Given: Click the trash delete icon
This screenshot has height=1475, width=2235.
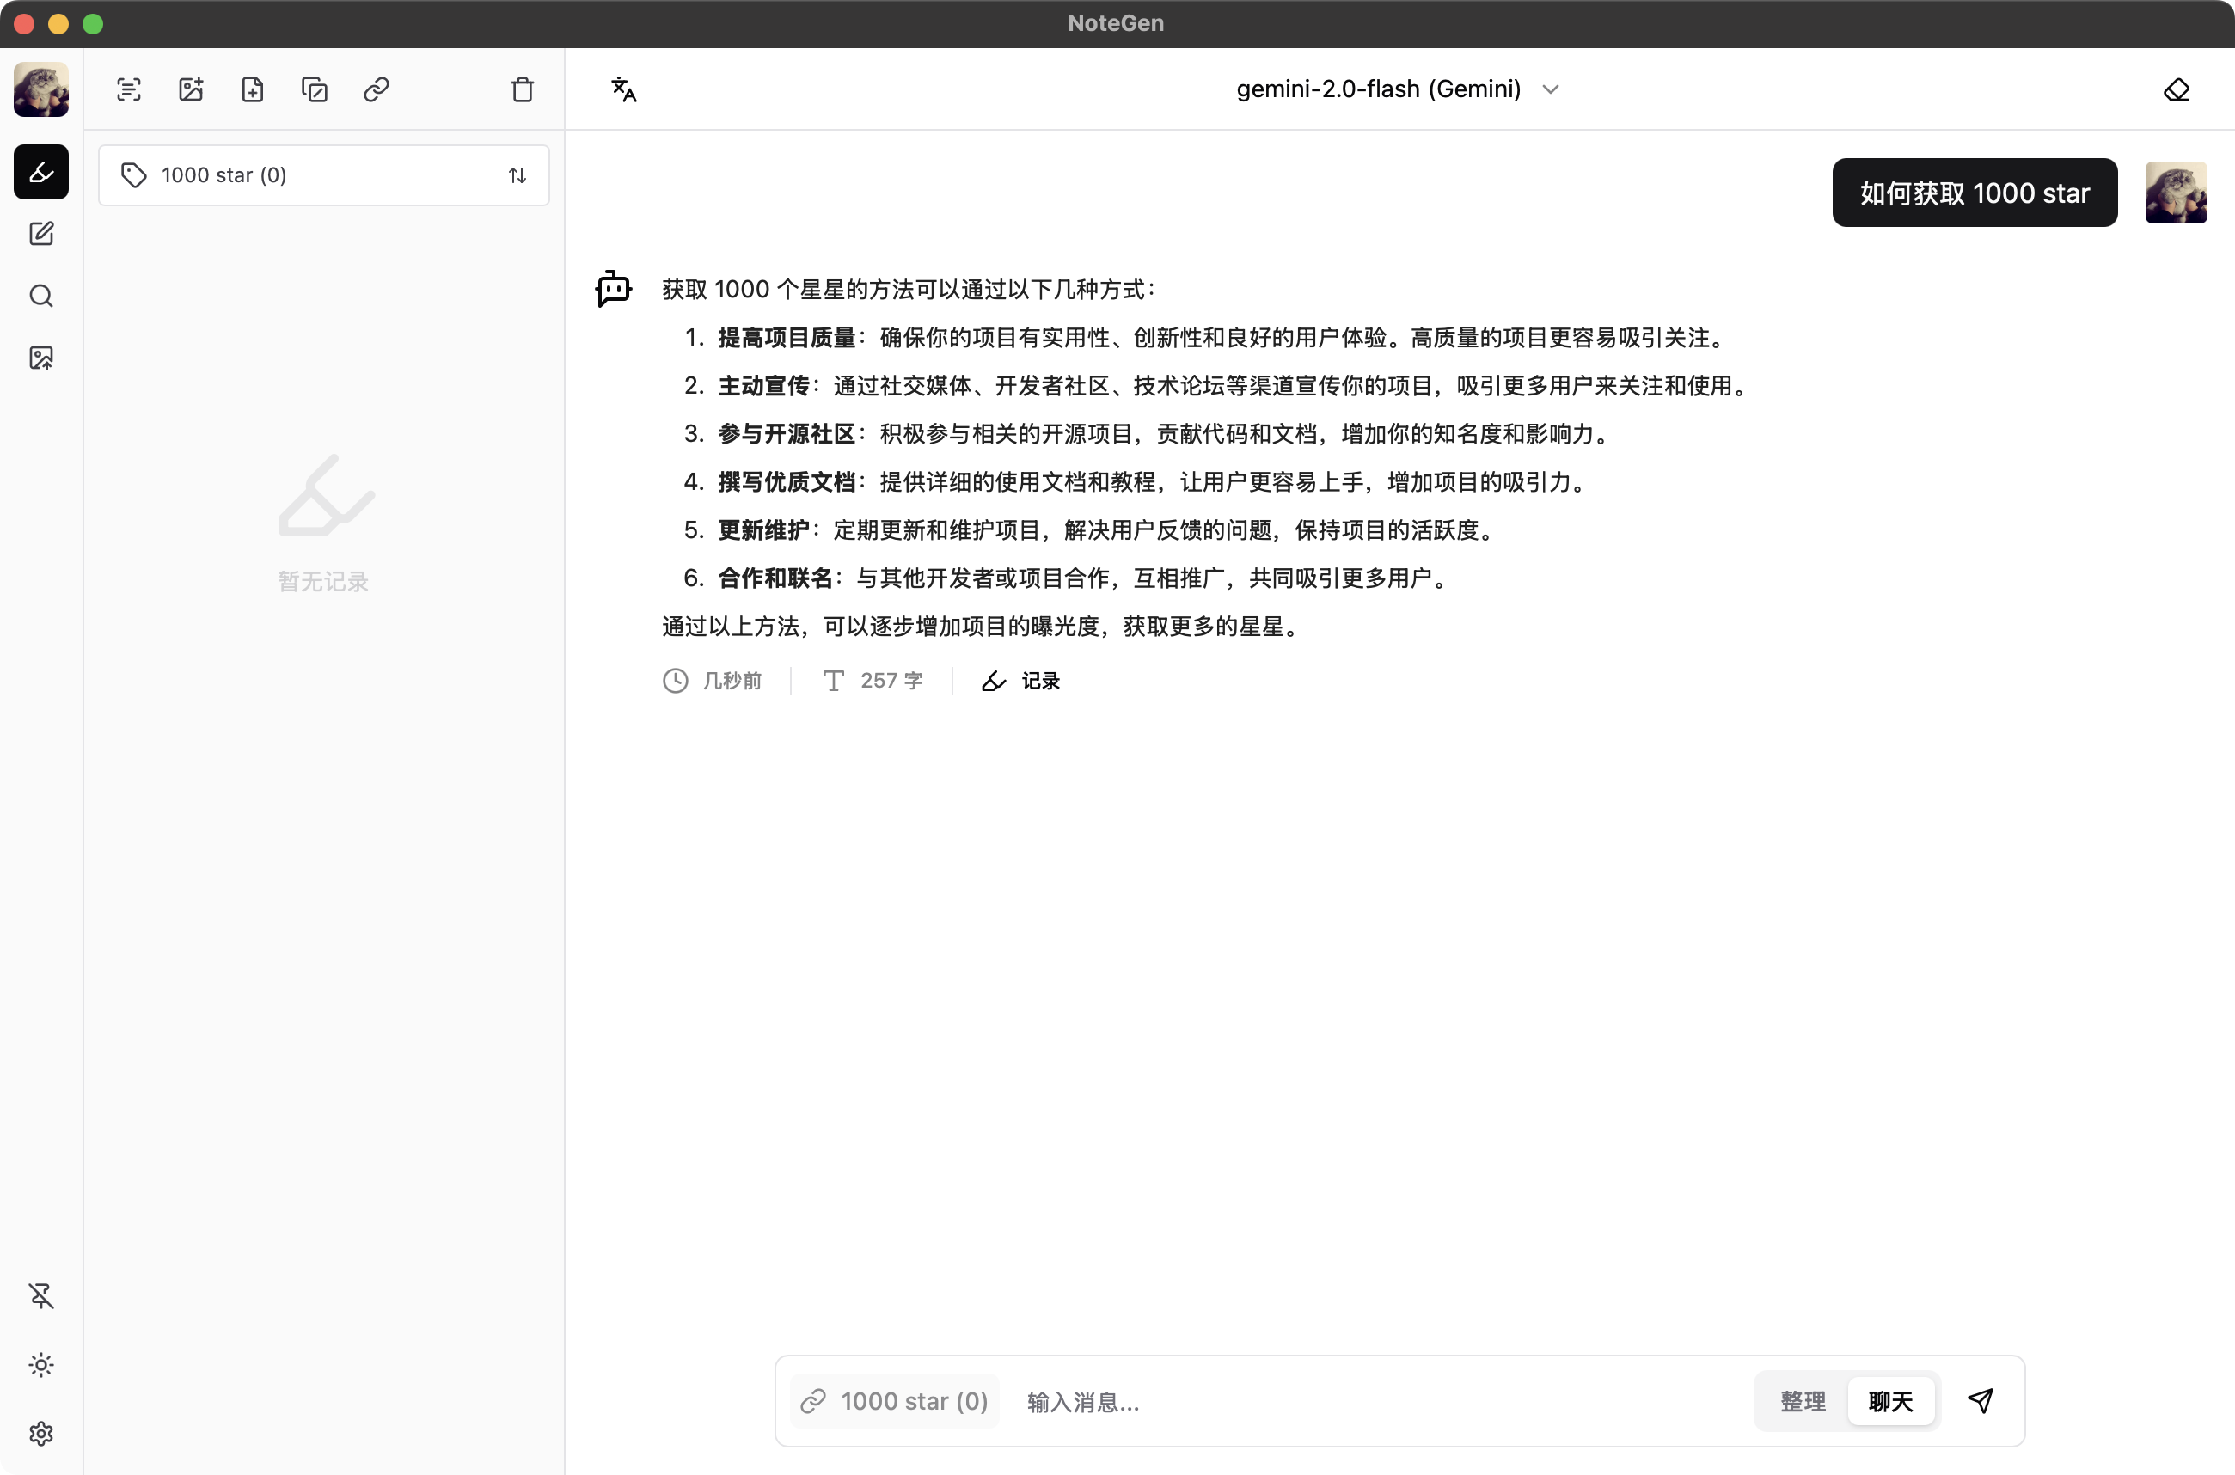Looking at the screenshot, I should pyautogui.click(x=522, y=89).
